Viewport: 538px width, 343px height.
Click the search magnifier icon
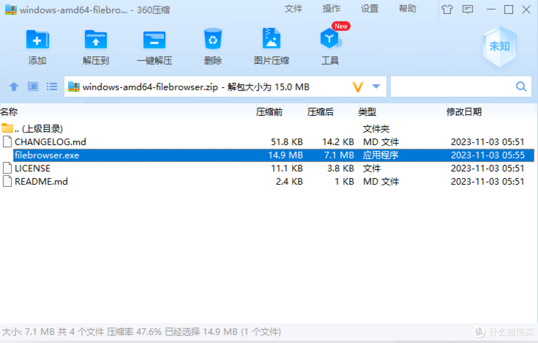pyautogui.click(x=521, y=86)
